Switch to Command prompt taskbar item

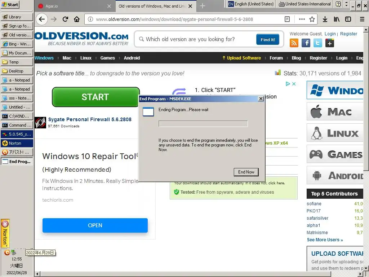17,125
